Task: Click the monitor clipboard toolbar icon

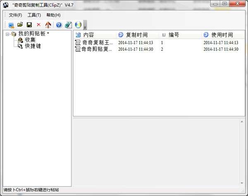Action: [11, 25]
